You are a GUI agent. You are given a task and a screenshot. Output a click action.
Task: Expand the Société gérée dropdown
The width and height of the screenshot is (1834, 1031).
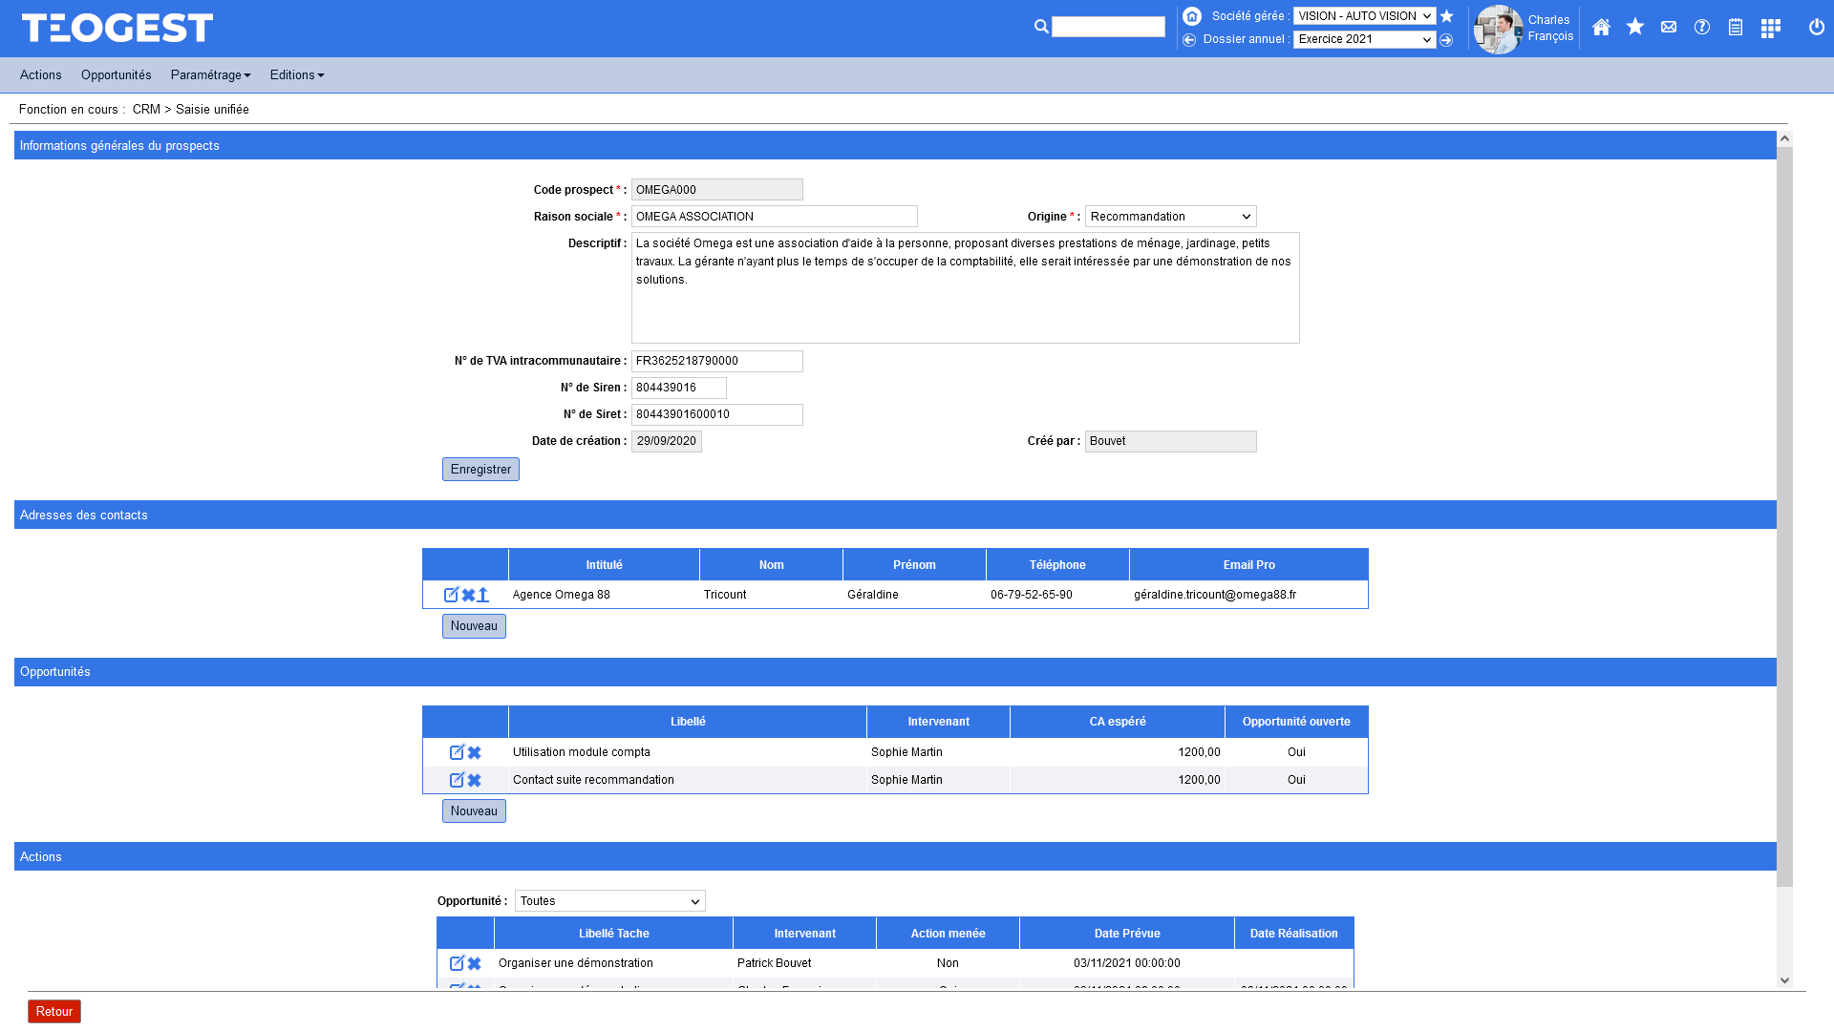pos(1364,16)
